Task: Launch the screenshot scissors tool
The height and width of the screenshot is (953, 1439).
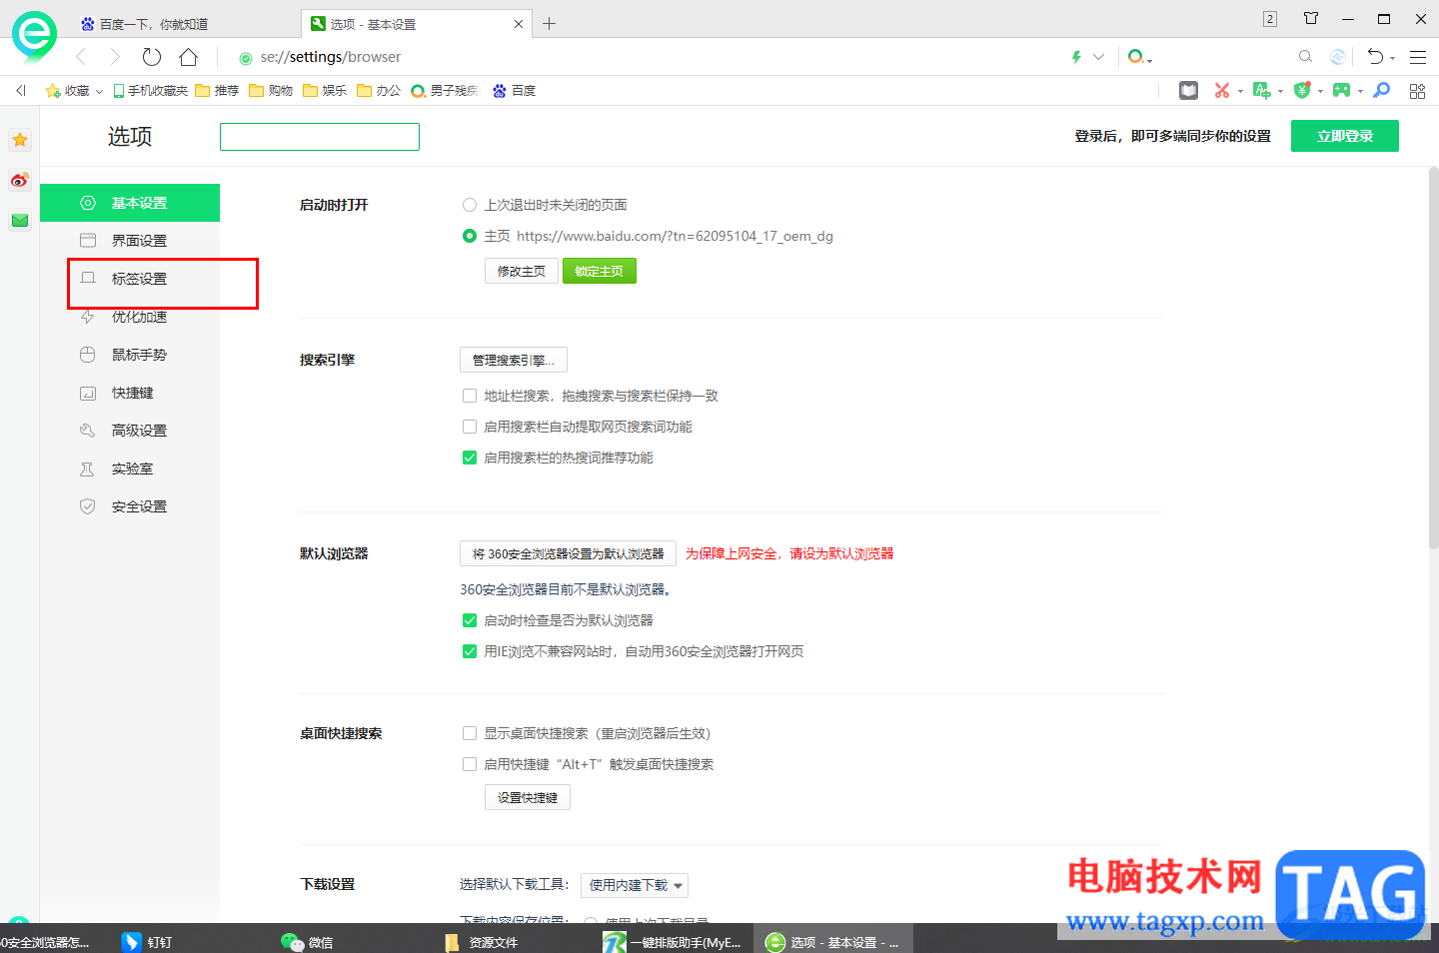Action: [1221, 90]
